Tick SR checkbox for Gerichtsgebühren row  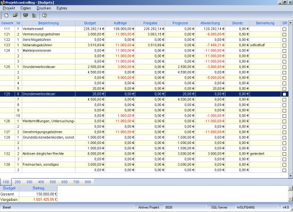pos(284,40)
